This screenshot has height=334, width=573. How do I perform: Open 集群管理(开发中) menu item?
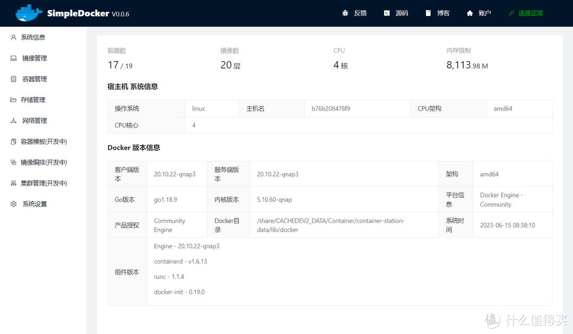[x=43, y=183]
